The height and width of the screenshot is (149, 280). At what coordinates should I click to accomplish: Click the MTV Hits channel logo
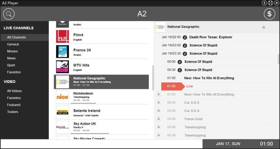tap(62, 67)
